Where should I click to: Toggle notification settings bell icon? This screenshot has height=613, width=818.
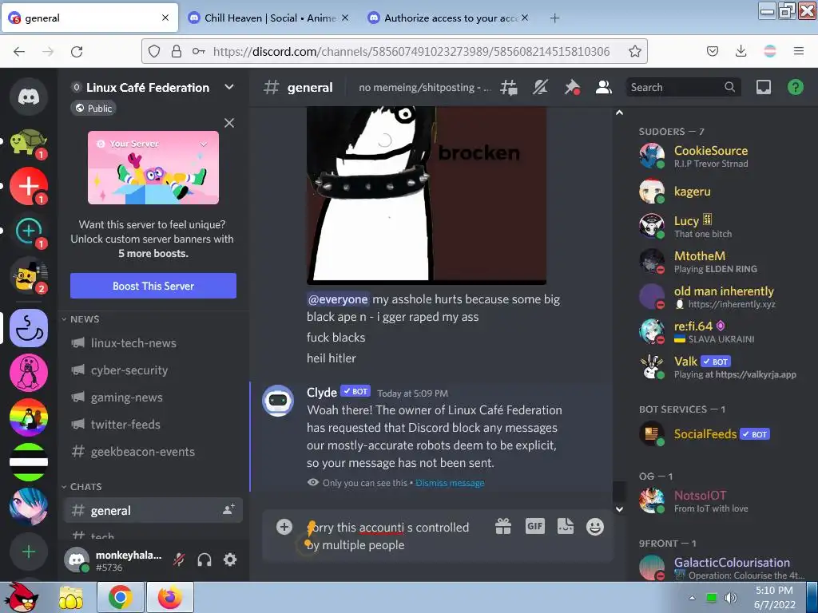[x=541, y=87]
